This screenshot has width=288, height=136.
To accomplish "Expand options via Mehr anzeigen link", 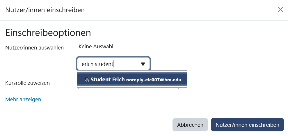I will pyautogui.click(x=26, y=100).
